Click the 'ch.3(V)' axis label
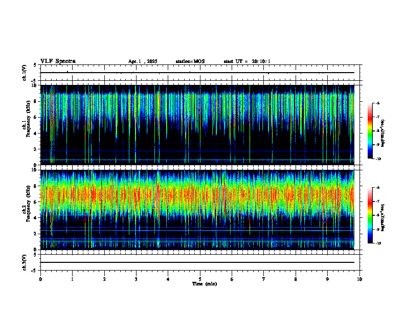The width and height of the screenshot is (405, 313). 25,263
